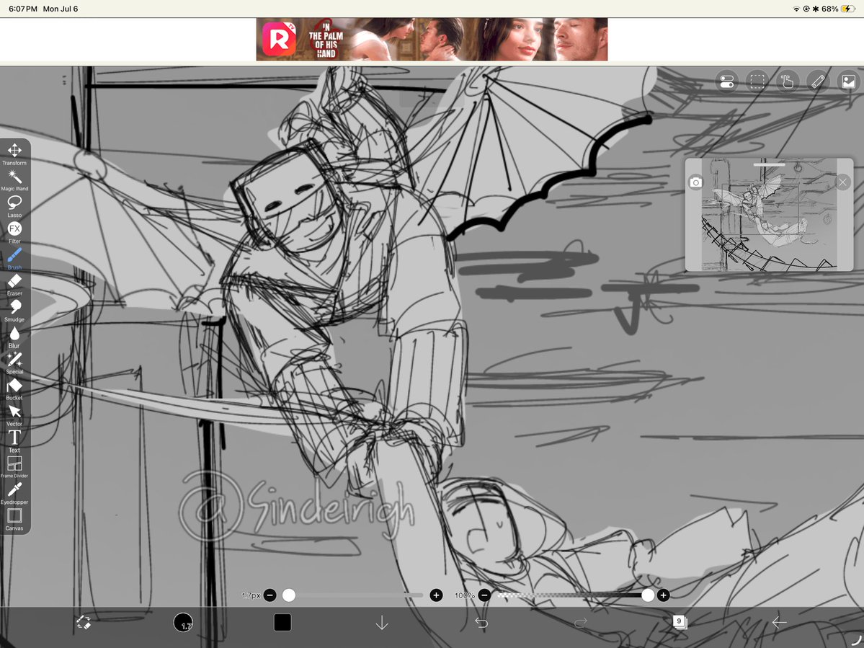Select the Smudge tool
The height and width of the screenshot is (648, 864).
click(x=14, y=310)
